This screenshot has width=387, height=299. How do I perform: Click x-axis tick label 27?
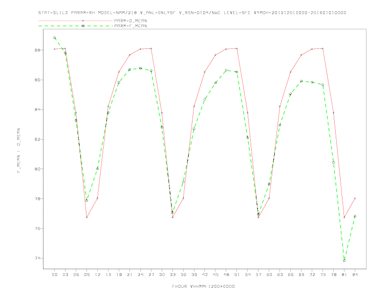point(151,275)
